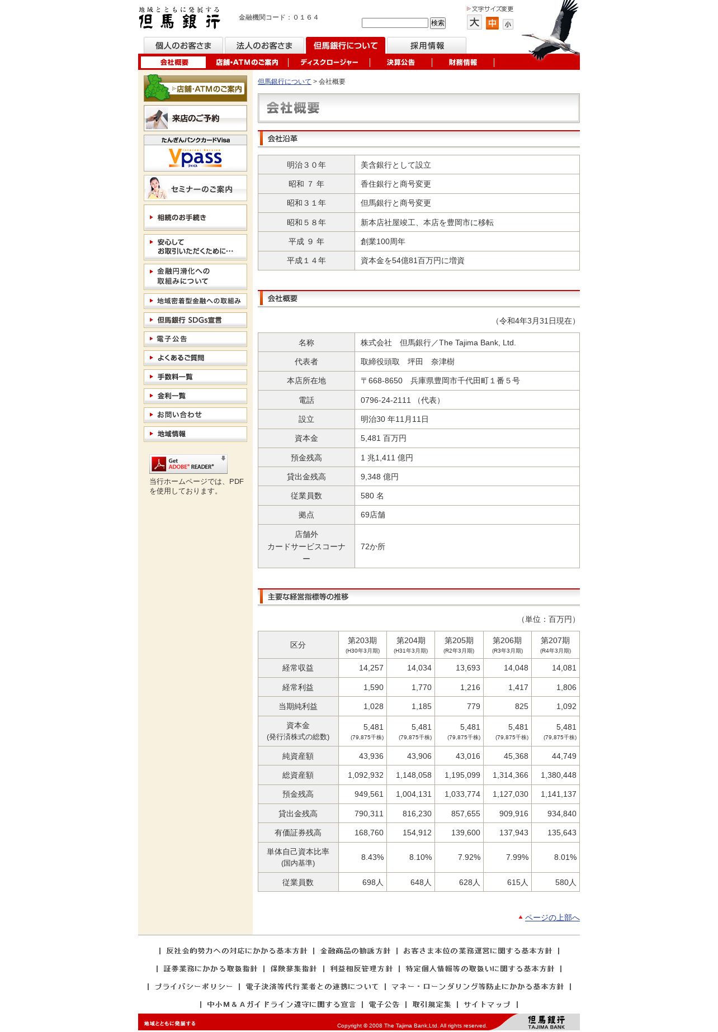Follow the 但馬銀行について breadcrumb link
The width and height of the screenshot is (718, 1032).
click(285, 82)
